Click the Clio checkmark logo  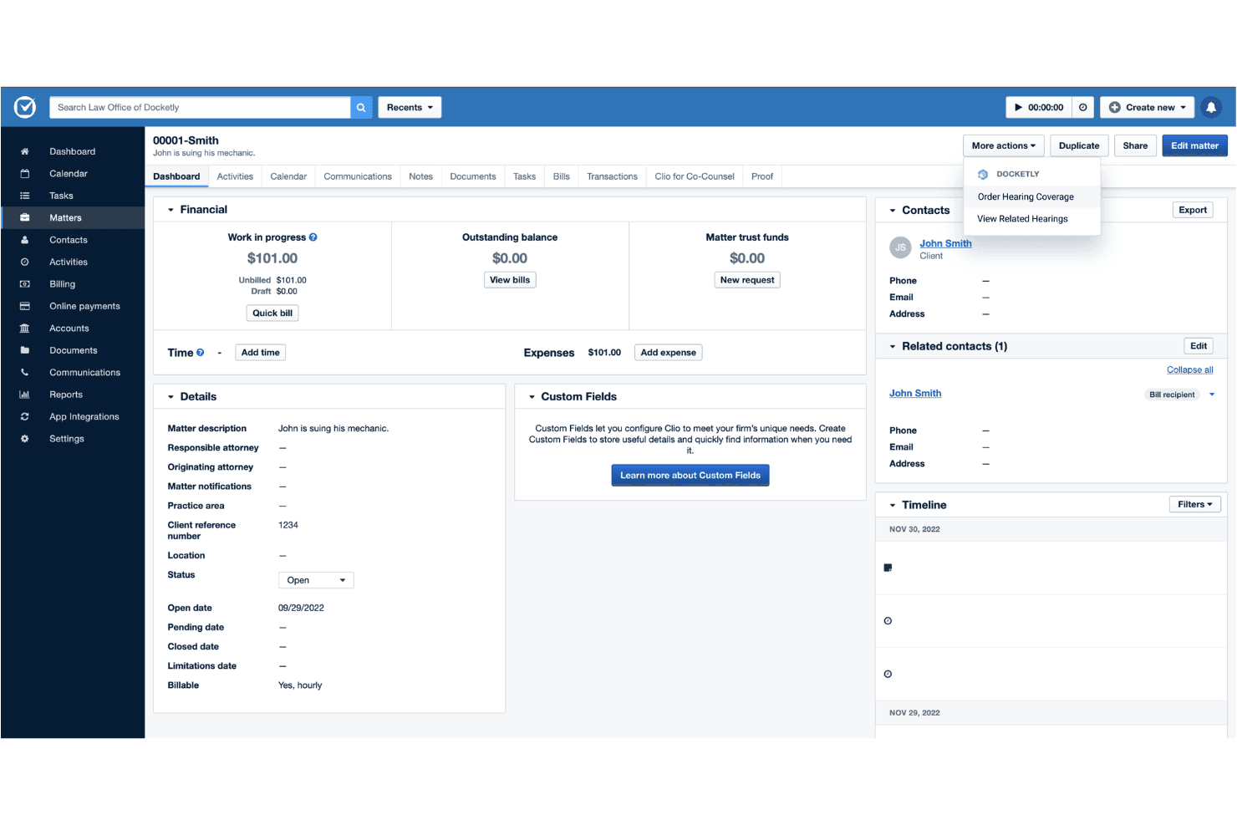click(x=25, y=107)
